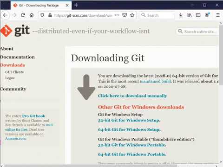Open Firefox account icon
Screen dimensions: 223x167
207,15
